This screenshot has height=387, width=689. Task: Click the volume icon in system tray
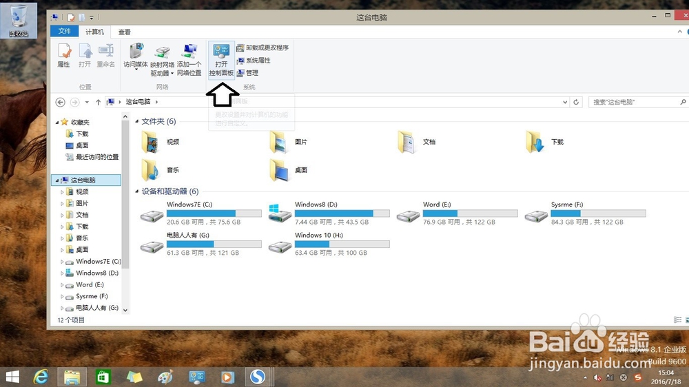pyautogui.click(x=597, y=377)
